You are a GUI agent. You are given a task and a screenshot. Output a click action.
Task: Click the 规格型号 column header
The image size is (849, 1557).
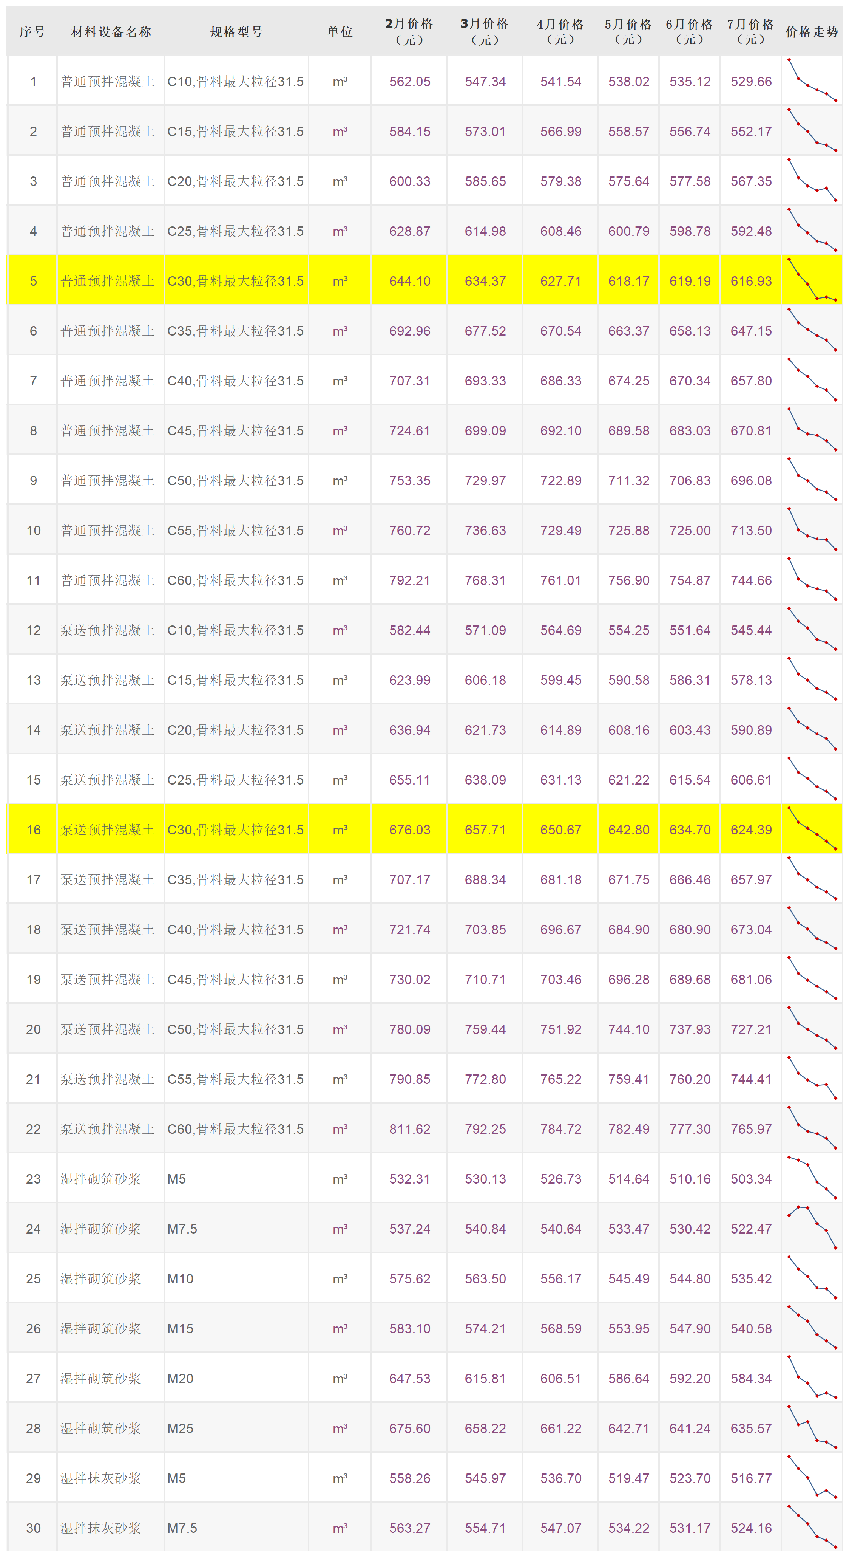(x=237, y=32)
